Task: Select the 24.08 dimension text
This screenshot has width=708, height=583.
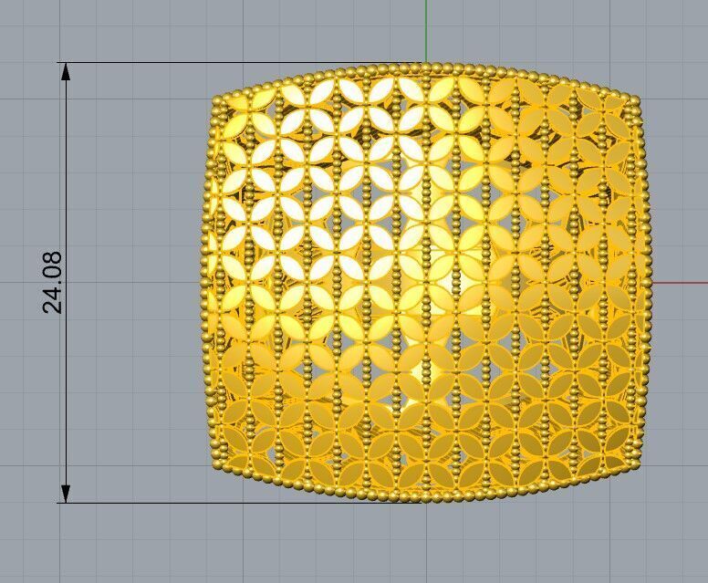Action: pyautogui.click(x=51, y=283)
